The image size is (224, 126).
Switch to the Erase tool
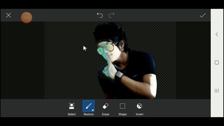click(106, 106)
